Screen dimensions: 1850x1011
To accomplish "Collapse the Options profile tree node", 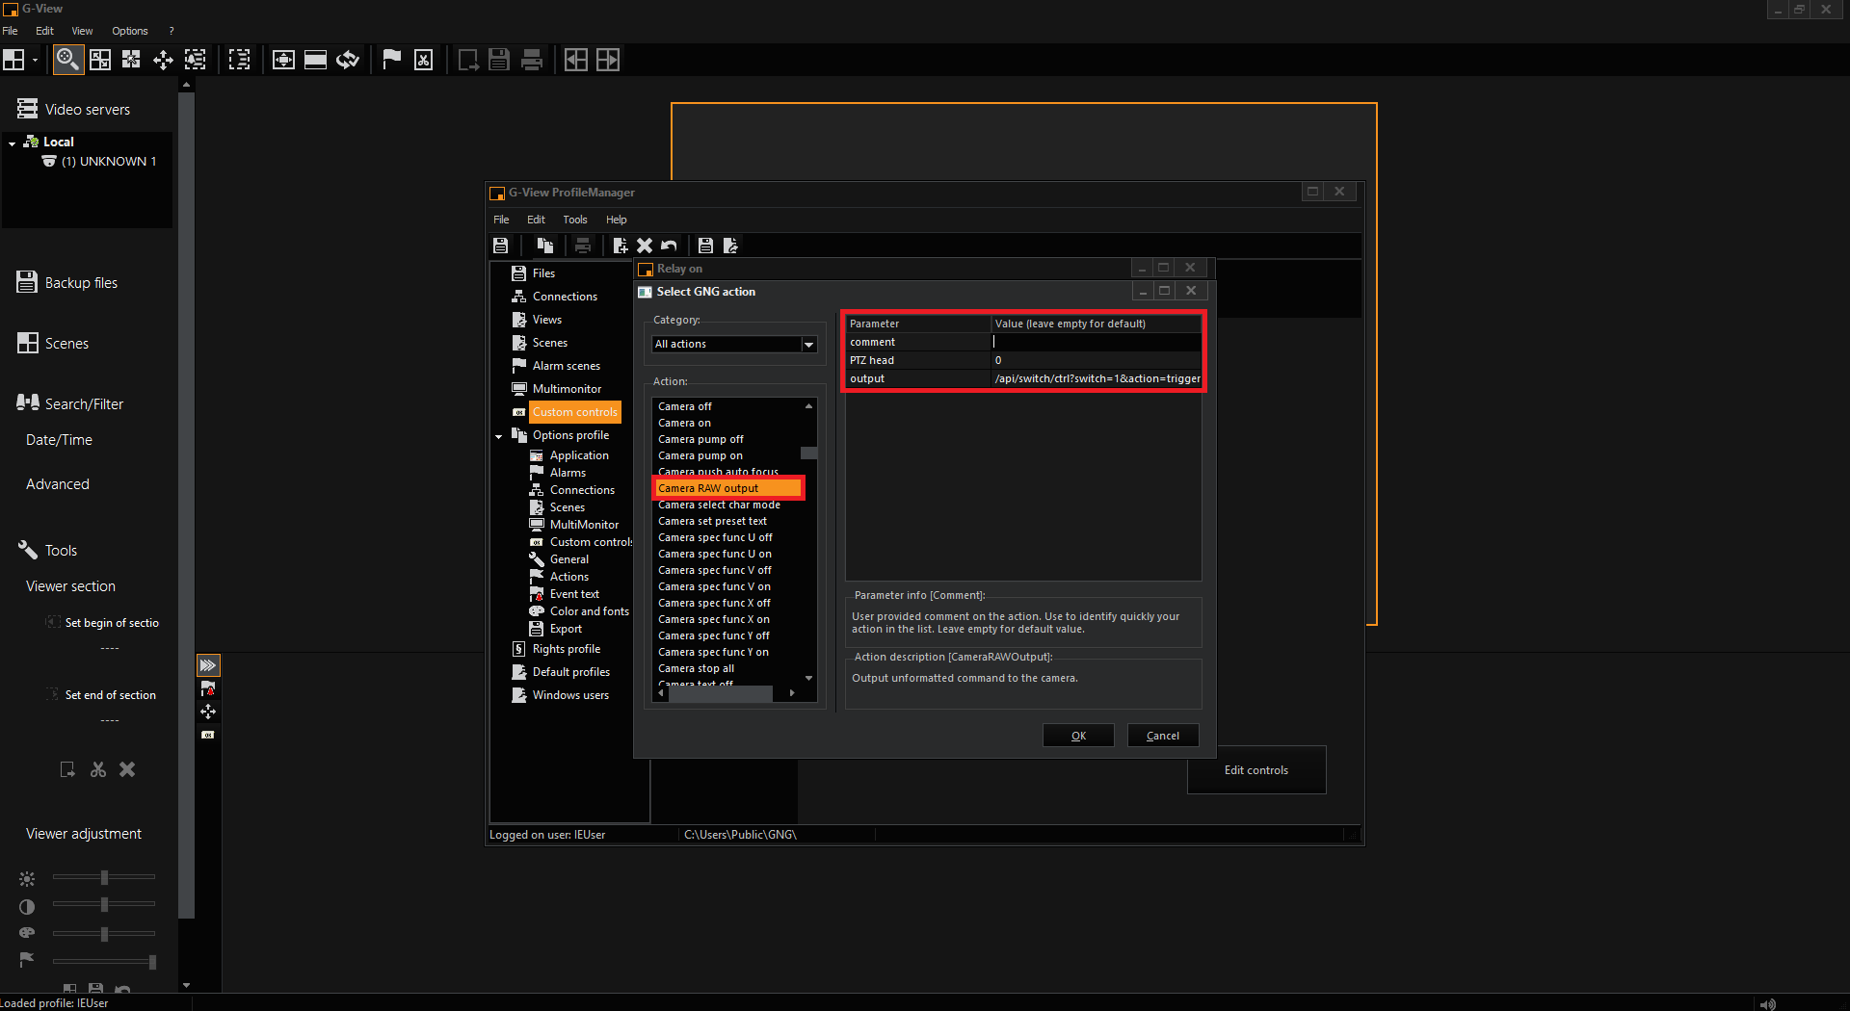I will tap(499, 436).
